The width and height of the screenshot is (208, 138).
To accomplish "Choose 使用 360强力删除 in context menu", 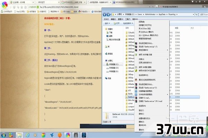I will click(145, 67).
